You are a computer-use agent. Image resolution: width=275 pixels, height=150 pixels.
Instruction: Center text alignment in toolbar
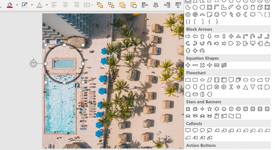click(65, 5)
